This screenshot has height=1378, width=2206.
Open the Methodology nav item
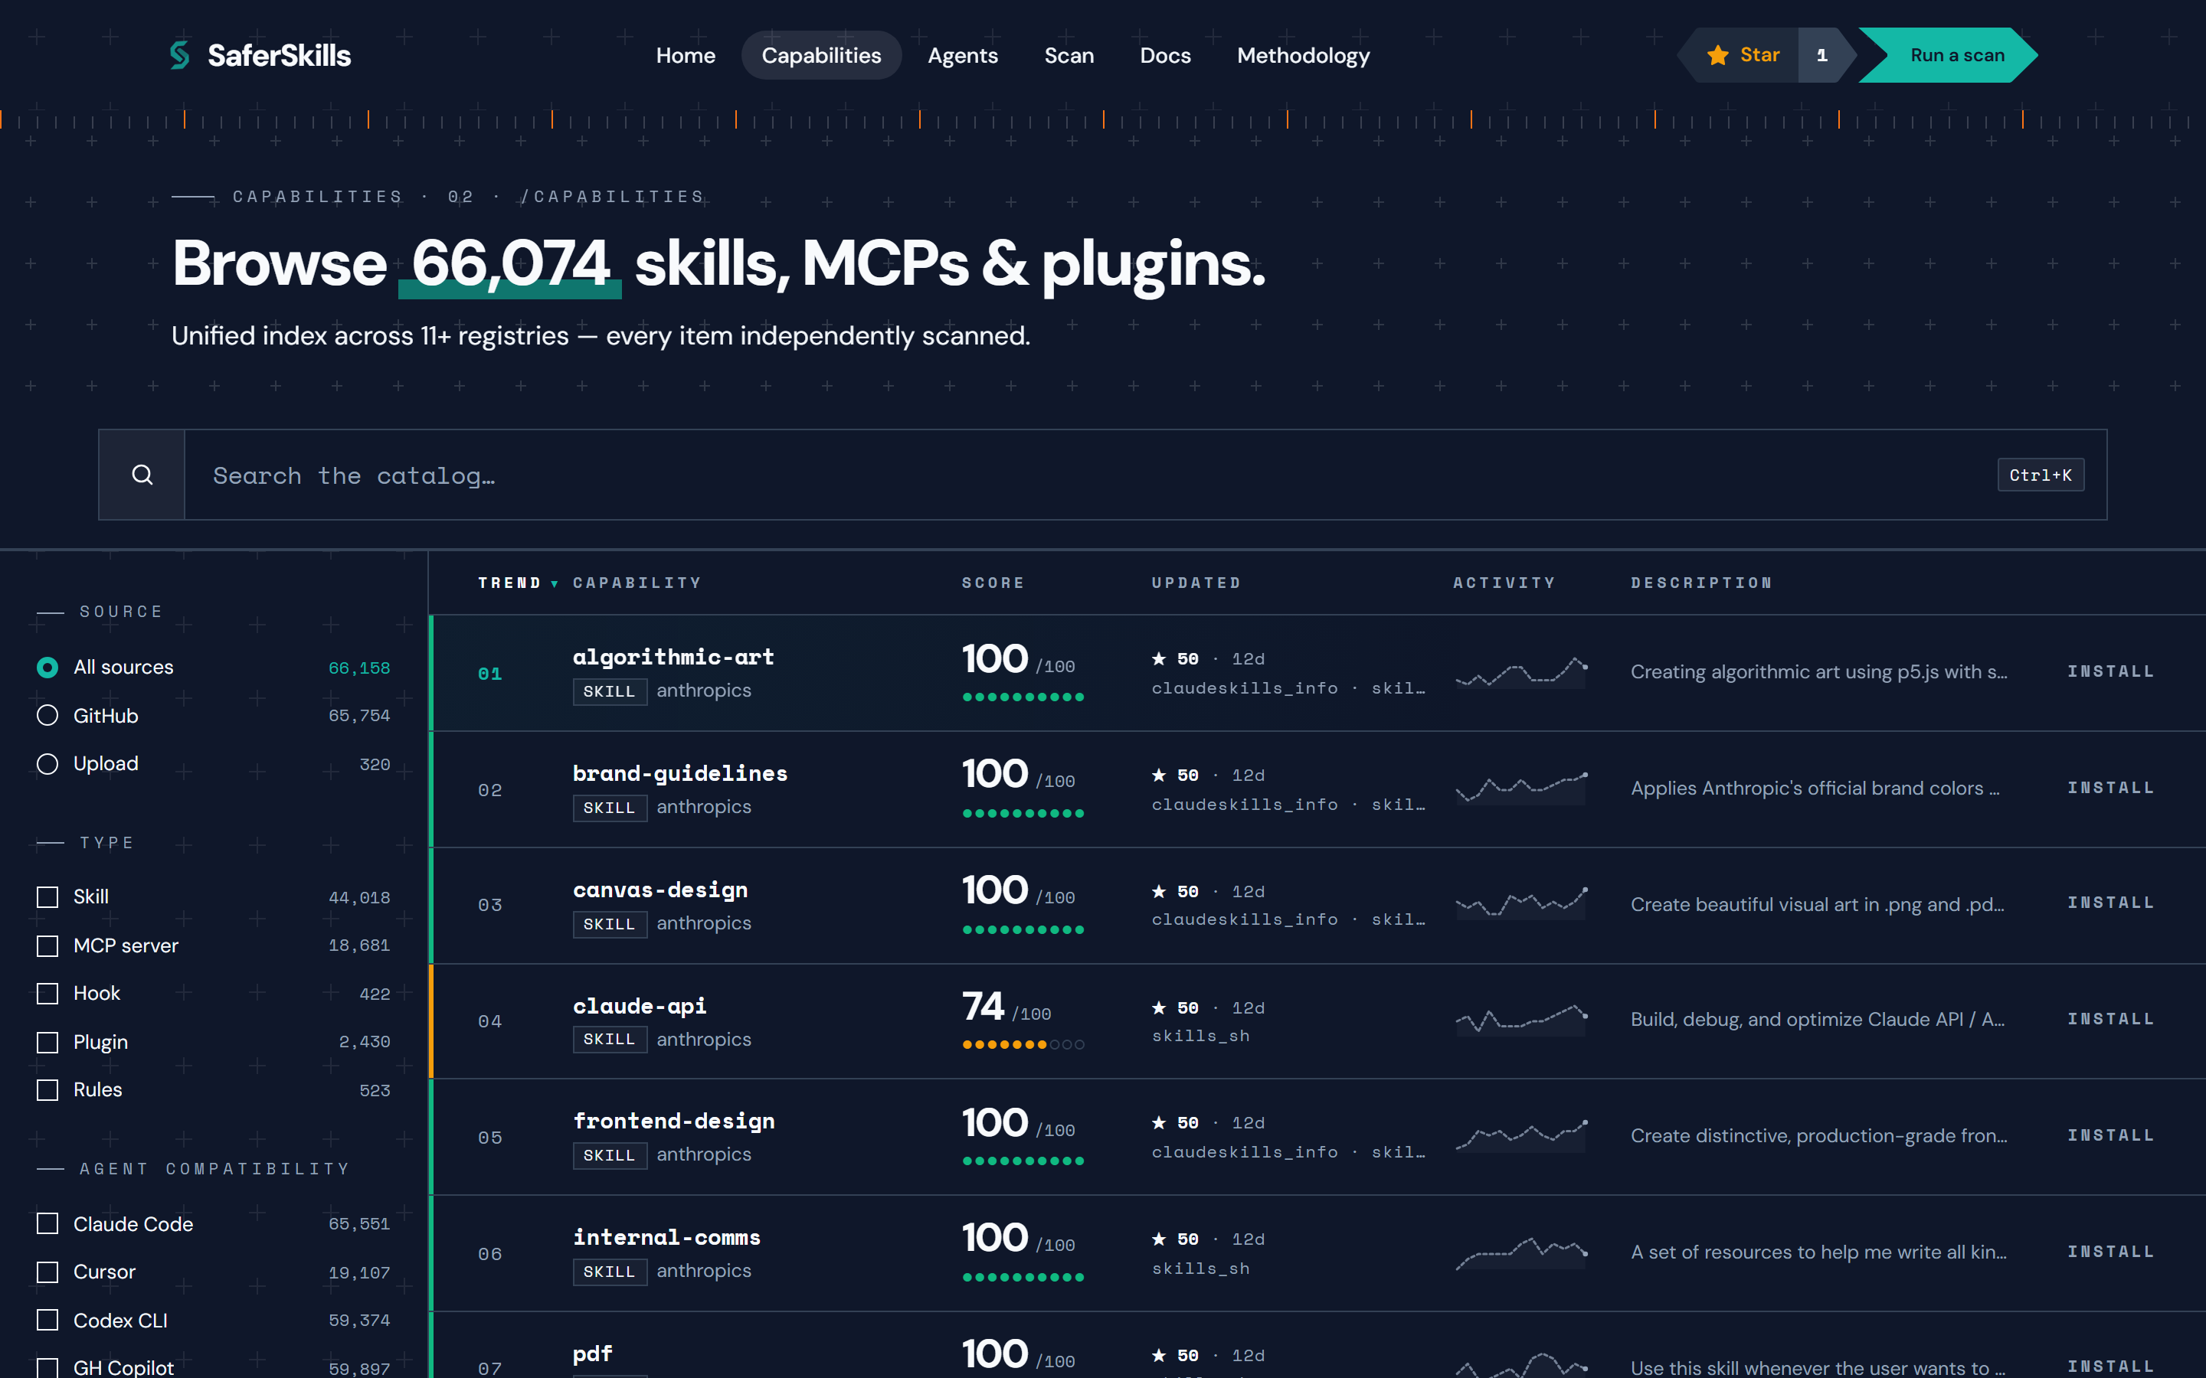tap(1303, 56)
